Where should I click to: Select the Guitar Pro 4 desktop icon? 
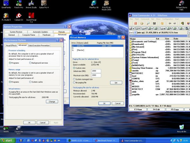tap(44, 4)
